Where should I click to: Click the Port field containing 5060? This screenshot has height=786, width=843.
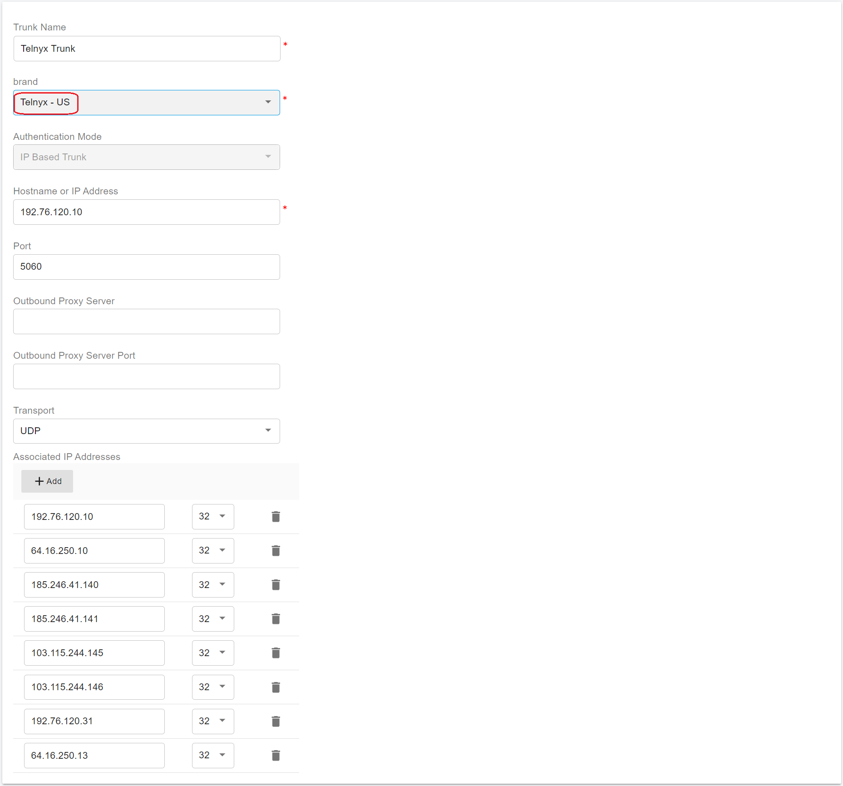[x=147, y=267]
